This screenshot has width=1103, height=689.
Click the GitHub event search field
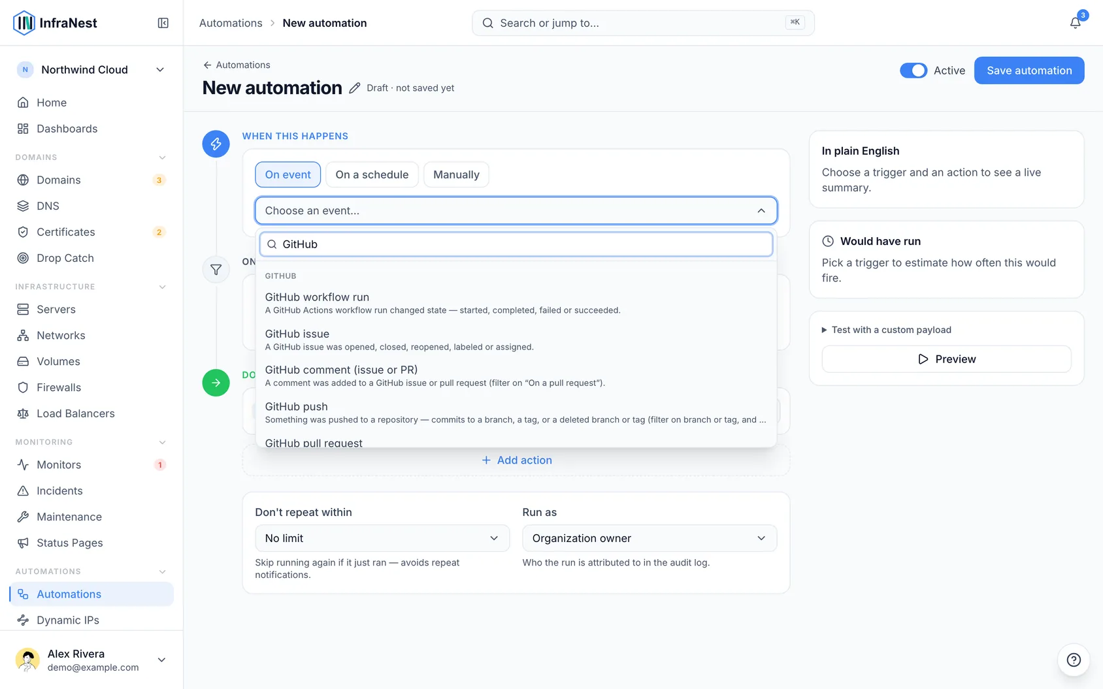pos(516,244)
